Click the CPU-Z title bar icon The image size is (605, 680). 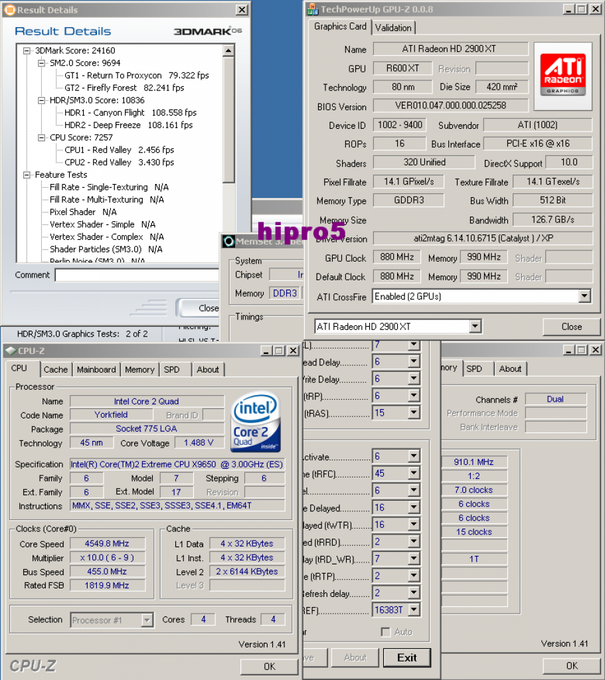tap(11, 351)
